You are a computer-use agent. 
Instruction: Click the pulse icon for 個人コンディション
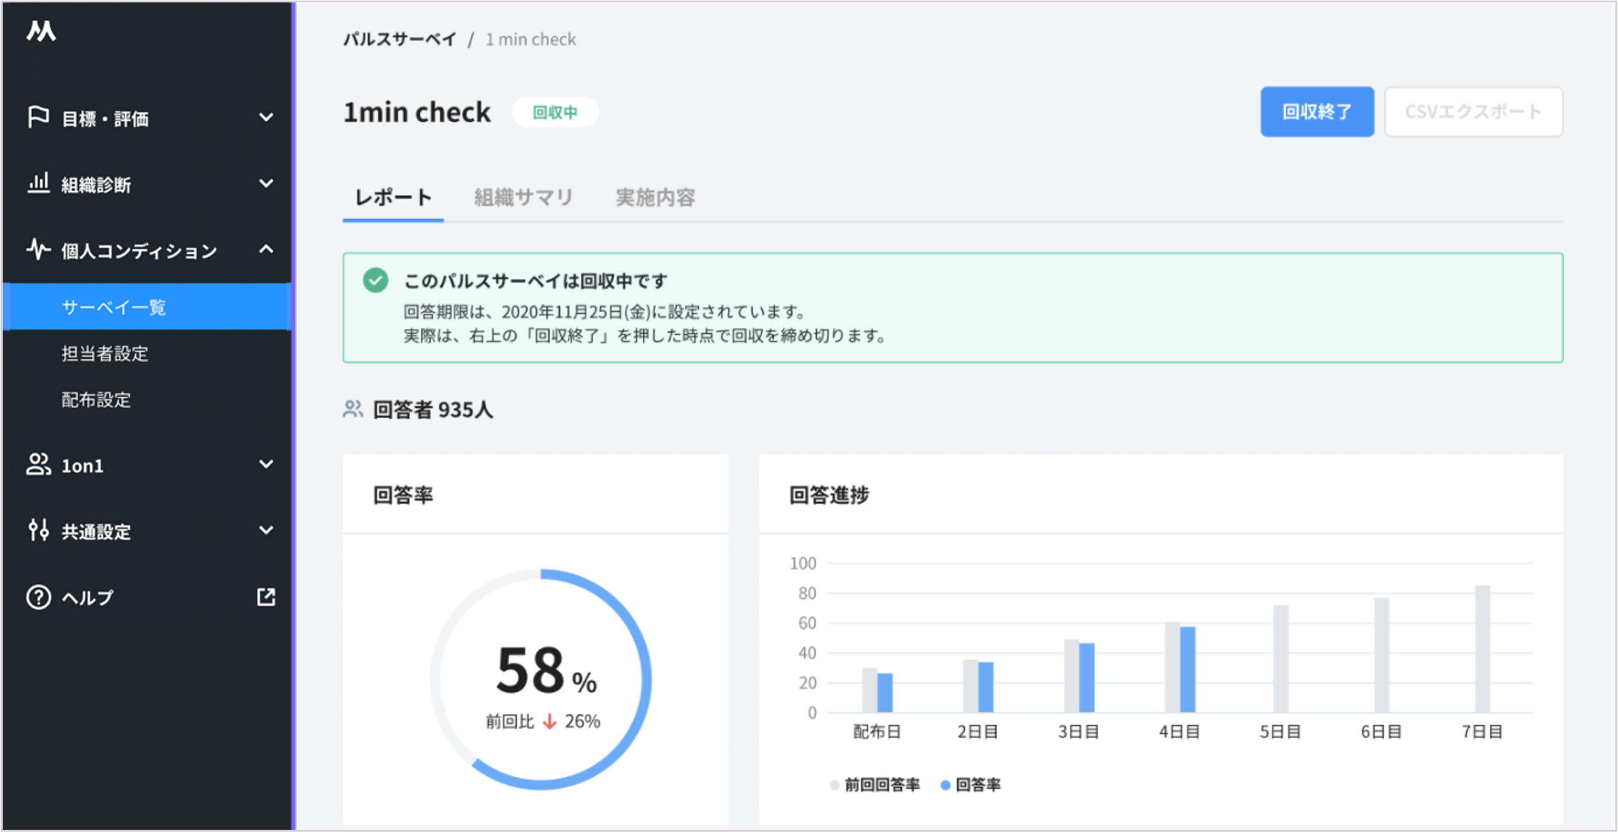pos(39,250)
